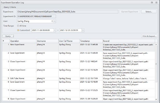Close the Experiment Operation Log window
Image resolution: width=160 pixels, height=103 pixels.
156,3
